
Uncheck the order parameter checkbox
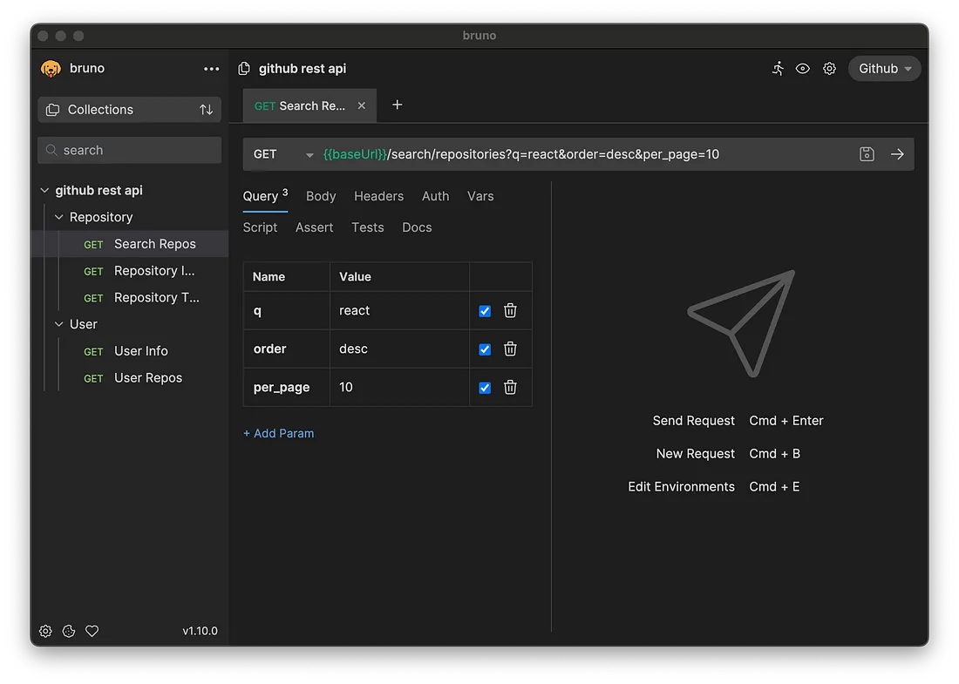coord(485,349)
